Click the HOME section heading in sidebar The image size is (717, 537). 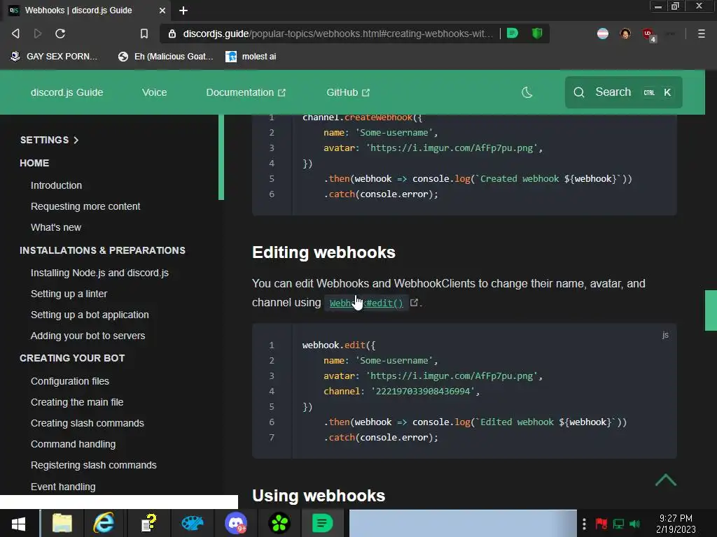pos(34,163)
